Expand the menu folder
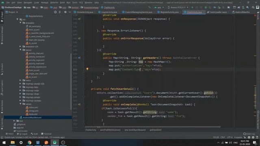 click(21, 80)
